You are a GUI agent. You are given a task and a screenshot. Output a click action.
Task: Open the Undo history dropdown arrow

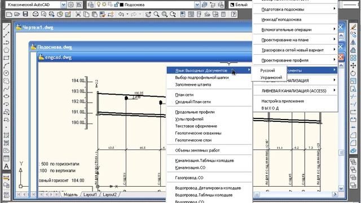pos(127,14)
